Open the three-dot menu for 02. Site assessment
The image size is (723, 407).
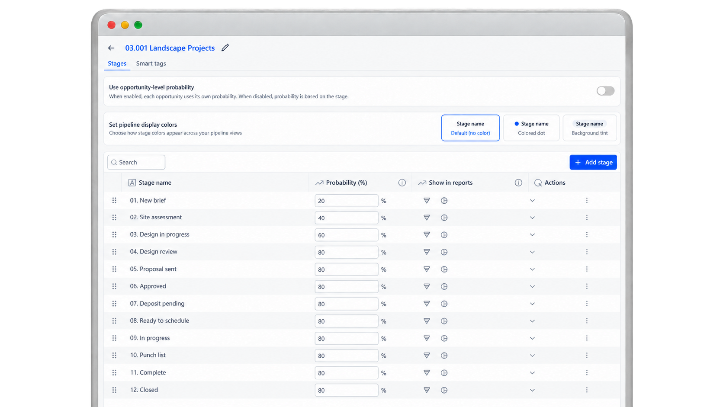pyautogui.click(x=587, y=218)
